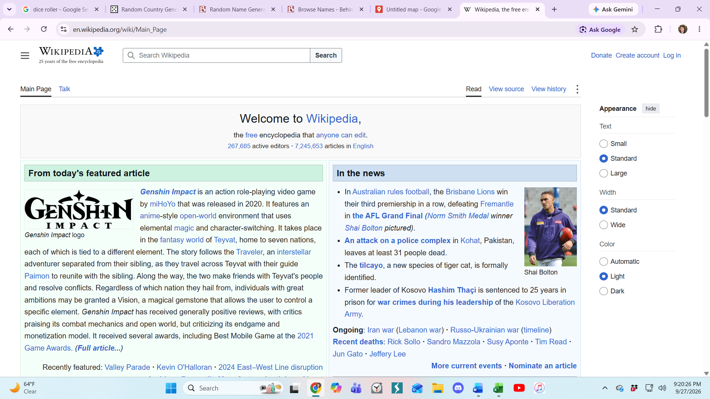This screenshot has width=710, height=399.
Task: Open the Wikipedia main menu hamburger icon
Action: point(25,55)
